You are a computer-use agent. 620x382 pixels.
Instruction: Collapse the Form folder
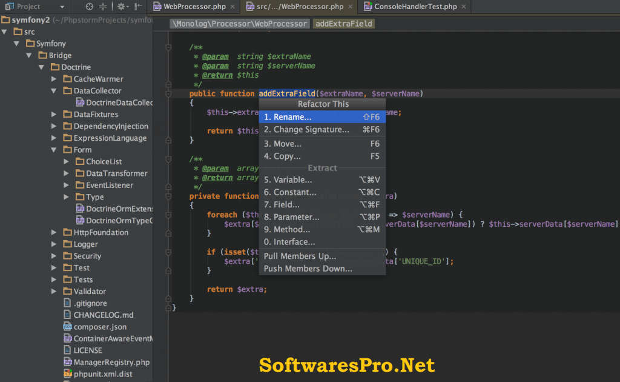(53, 149)
